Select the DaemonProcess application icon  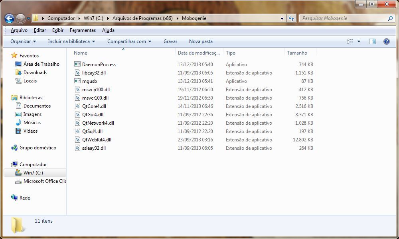coord(77,64)
